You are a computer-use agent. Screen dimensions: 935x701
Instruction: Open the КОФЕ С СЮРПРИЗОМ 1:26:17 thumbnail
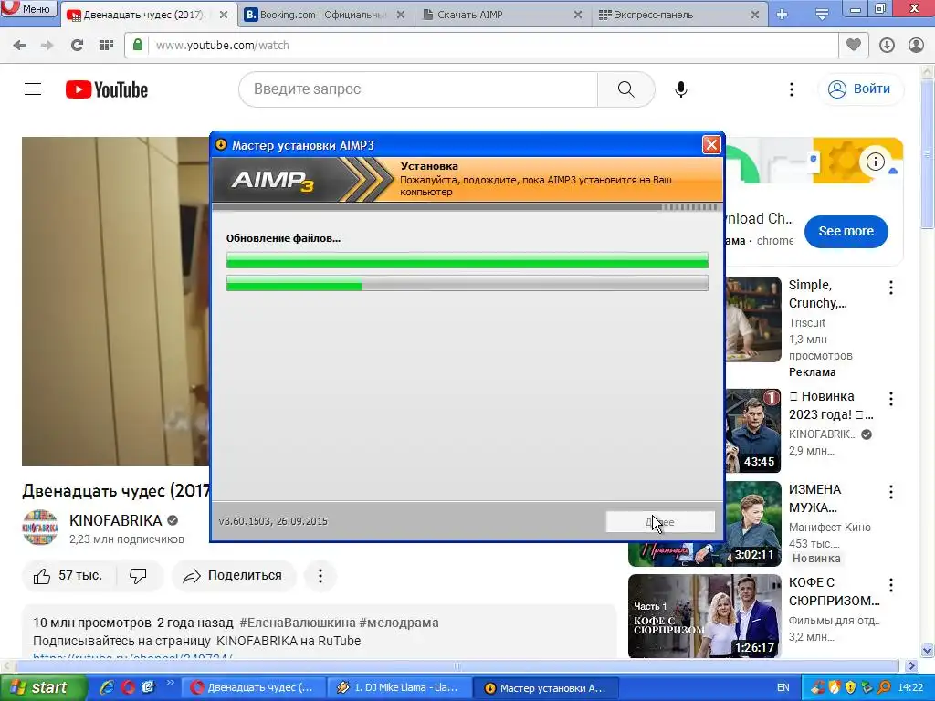coord(704,616)
